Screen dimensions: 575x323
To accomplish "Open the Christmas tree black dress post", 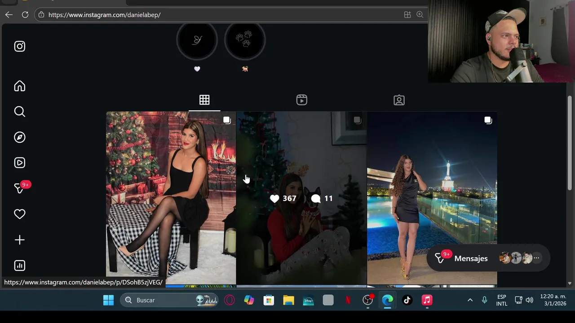I will coord(171,198).
